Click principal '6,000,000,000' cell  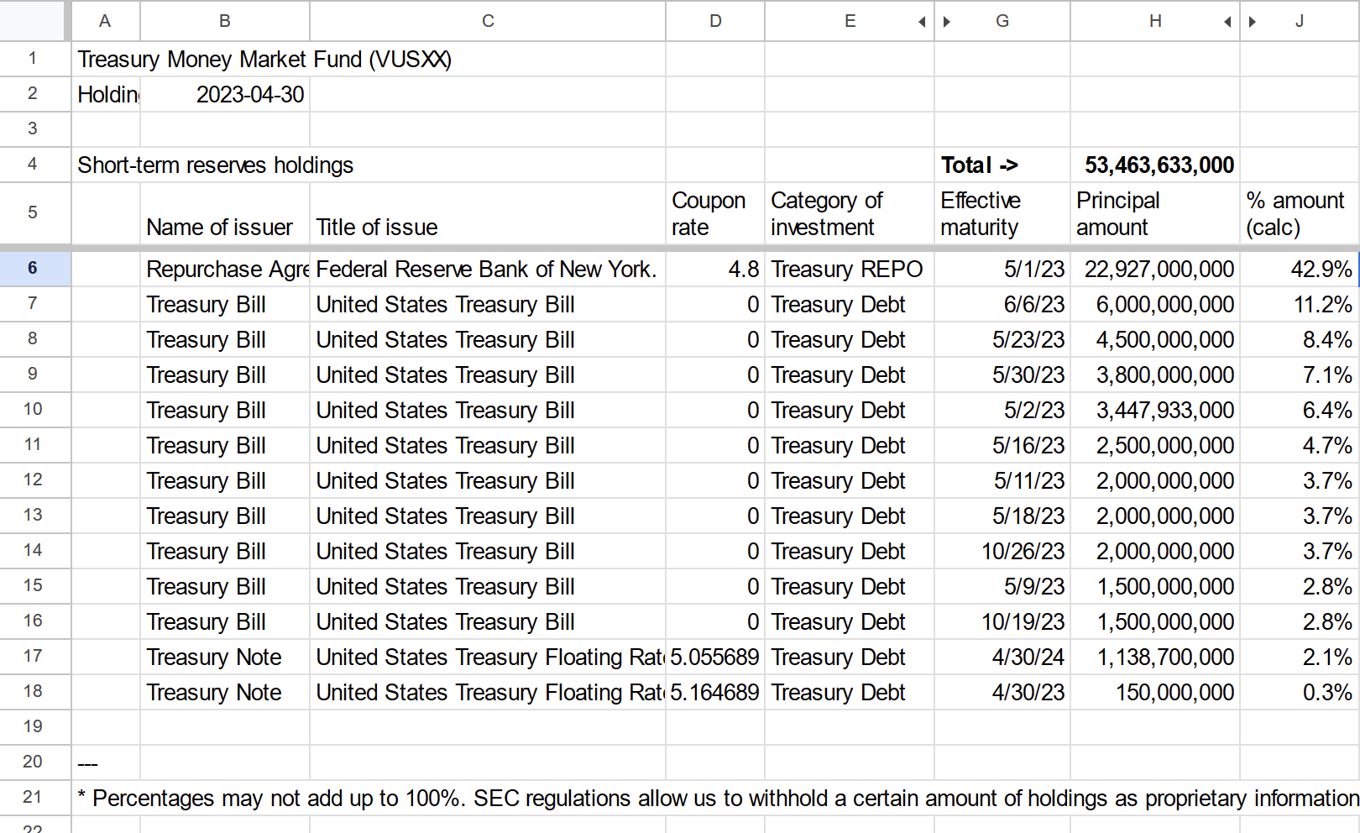click(x=1155, y=305)
